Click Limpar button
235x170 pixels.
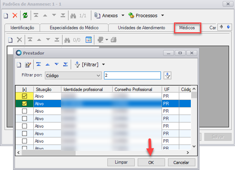[121, 163]
